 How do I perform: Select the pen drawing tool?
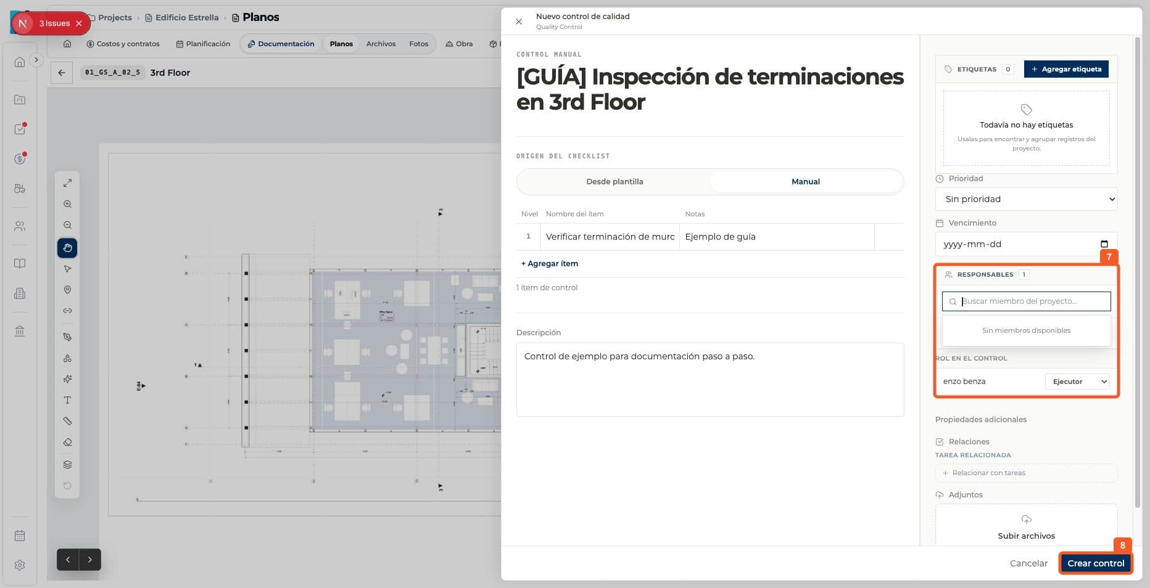(67, 337)
